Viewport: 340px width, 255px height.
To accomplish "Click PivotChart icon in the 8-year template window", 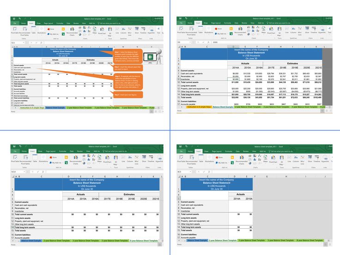I will [107, 158].
